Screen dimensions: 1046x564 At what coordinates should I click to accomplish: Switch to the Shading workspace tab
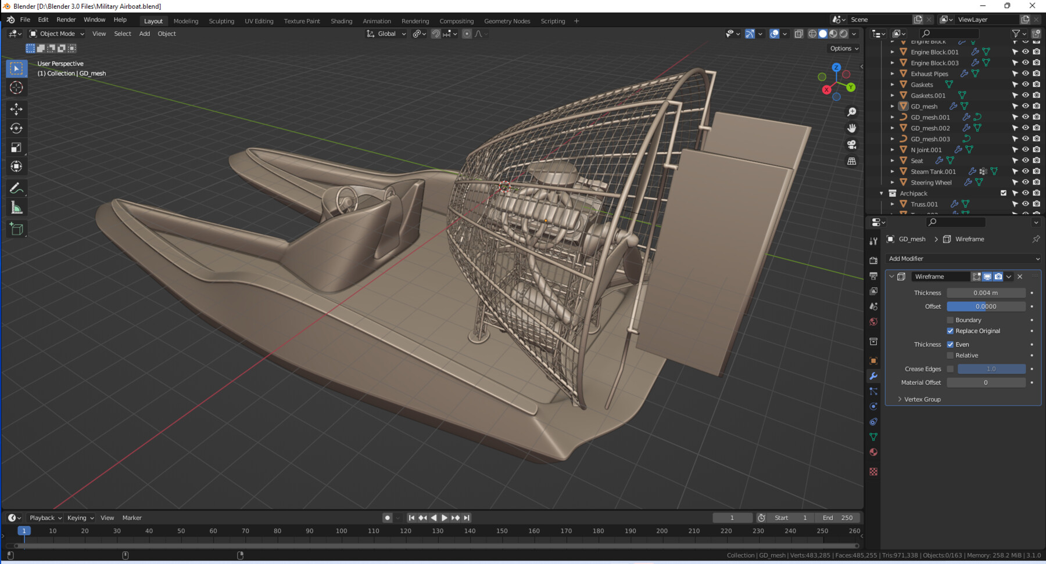coord(341,21)
